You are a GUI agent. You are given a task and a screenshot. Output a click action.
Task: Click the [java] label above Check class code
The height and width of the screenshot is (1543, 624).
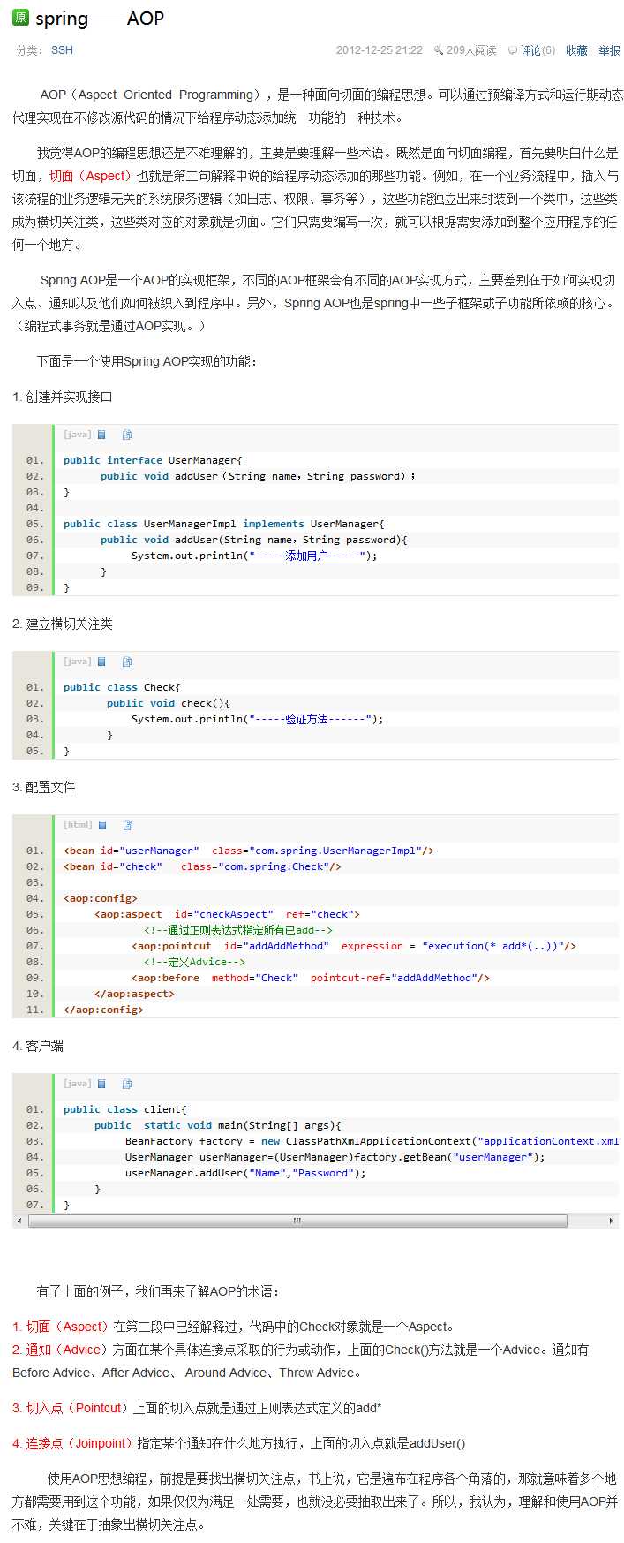pos(77,662)
